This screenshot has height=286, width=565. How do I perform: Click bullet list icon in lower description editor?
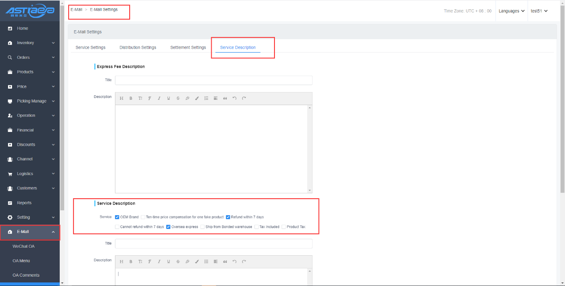[x=206, y=261]
